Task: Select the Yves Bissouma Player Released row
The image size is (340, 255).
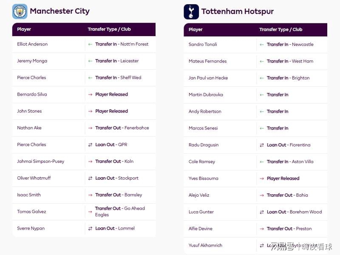Action: pos(255,178)
